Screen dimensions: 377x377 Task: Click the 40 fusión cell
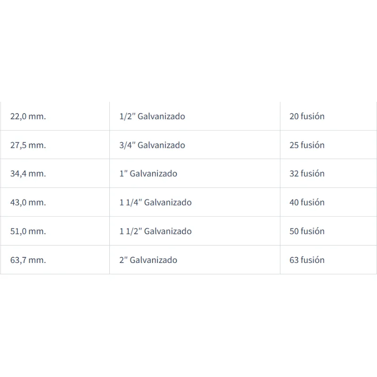(328, 202)
